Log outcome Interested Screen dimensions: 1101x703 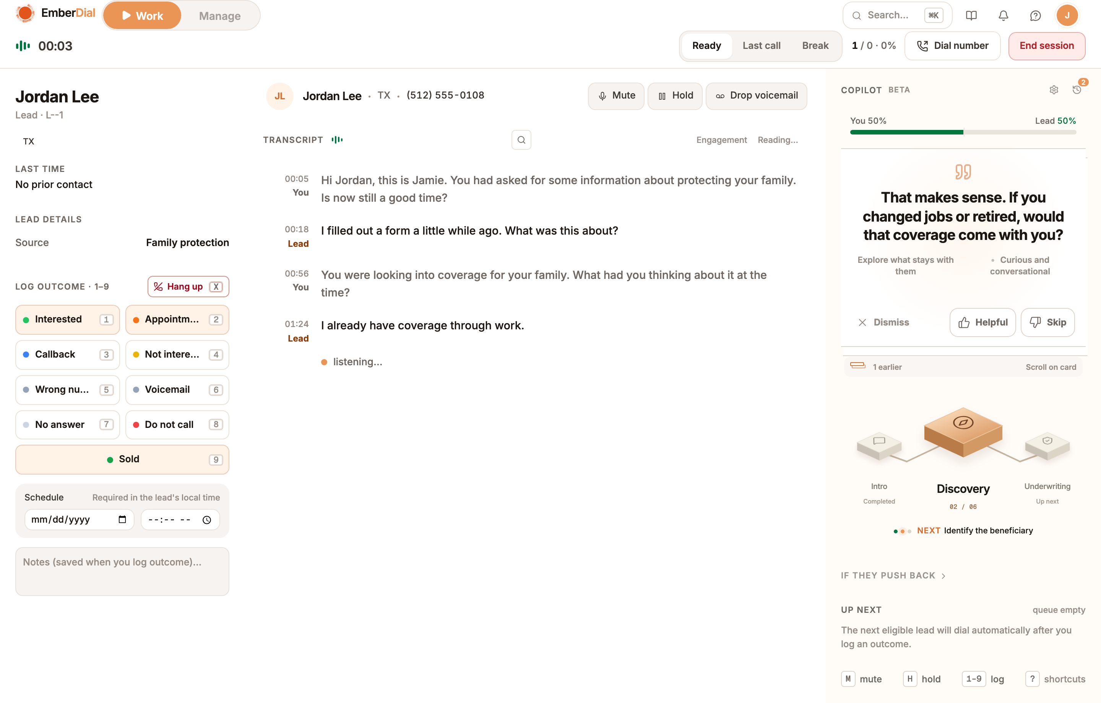coord(67,319)
